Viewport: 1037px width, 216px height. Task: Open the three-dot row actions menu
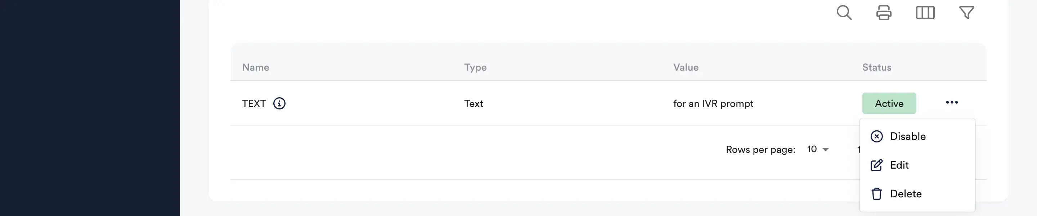pos(952,102)
